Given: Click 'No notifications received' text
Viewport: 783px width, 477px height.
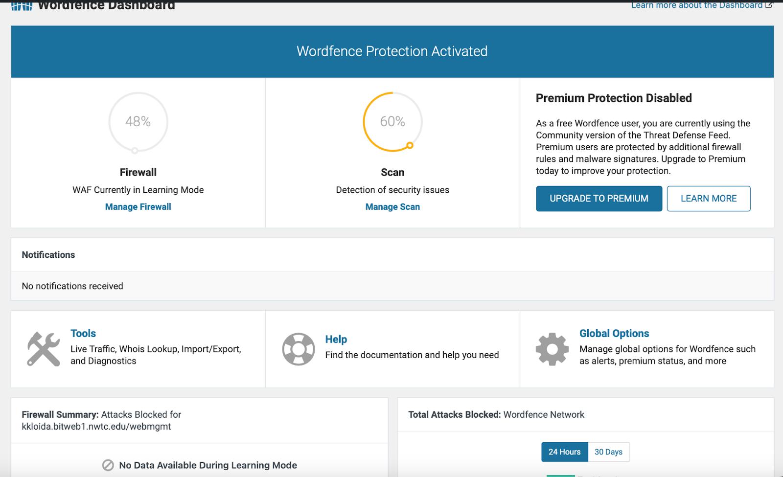Looking at the screenshot, I should click(72, 286).
